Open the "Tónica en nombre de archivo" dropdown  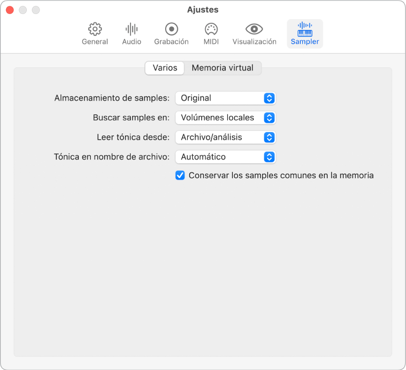[225, 157]
